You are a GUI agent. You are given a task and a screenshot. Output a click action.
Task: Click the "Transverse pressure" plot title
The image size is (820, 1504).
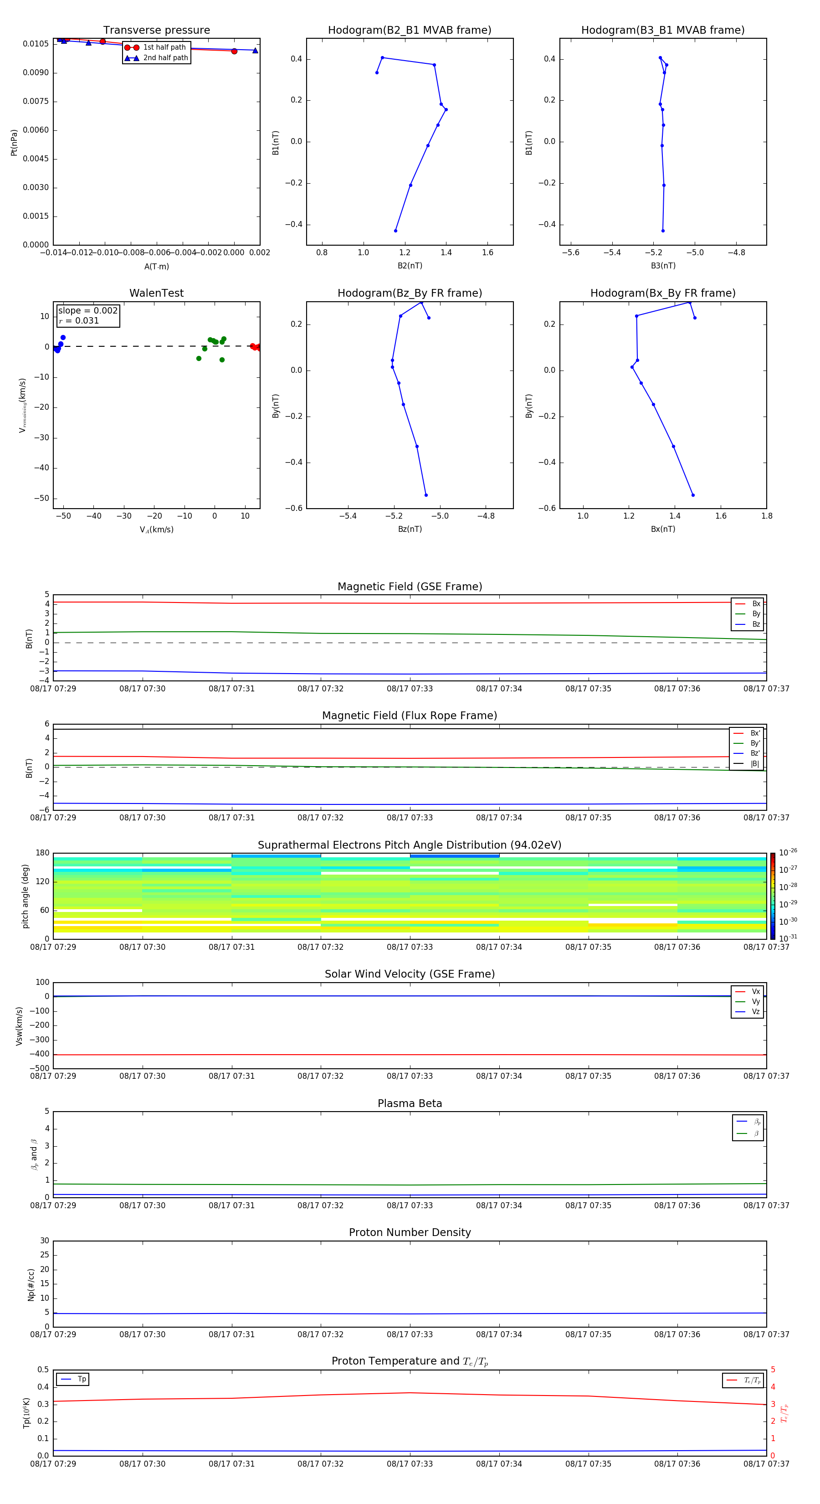point(156,31)
